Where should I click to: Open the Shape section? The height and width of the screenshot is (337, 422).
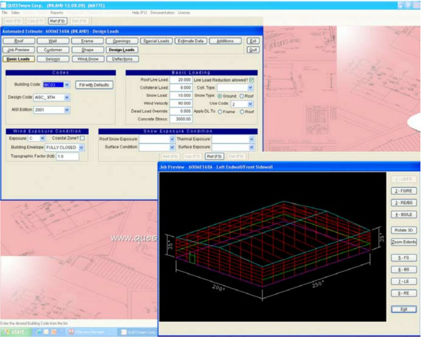point(87,50)
